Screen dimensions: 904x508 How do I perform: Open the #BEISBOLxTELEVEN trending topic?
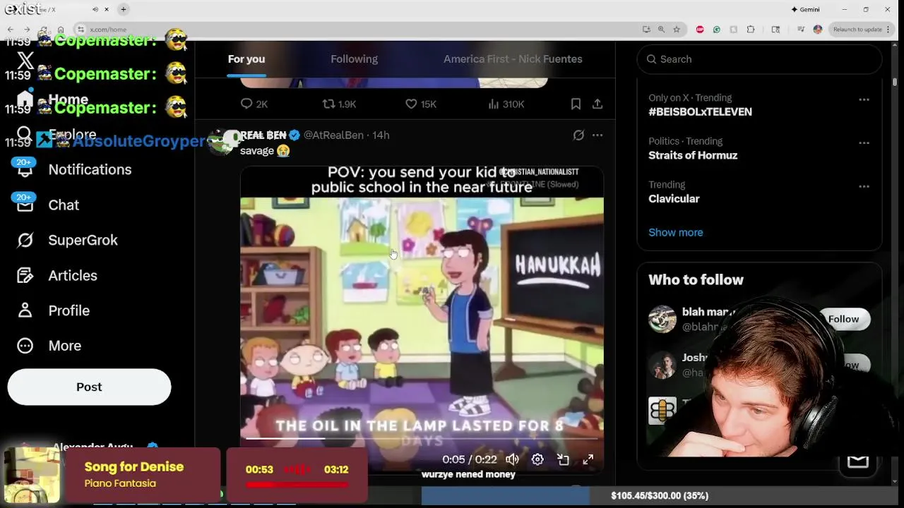point(700,111)
